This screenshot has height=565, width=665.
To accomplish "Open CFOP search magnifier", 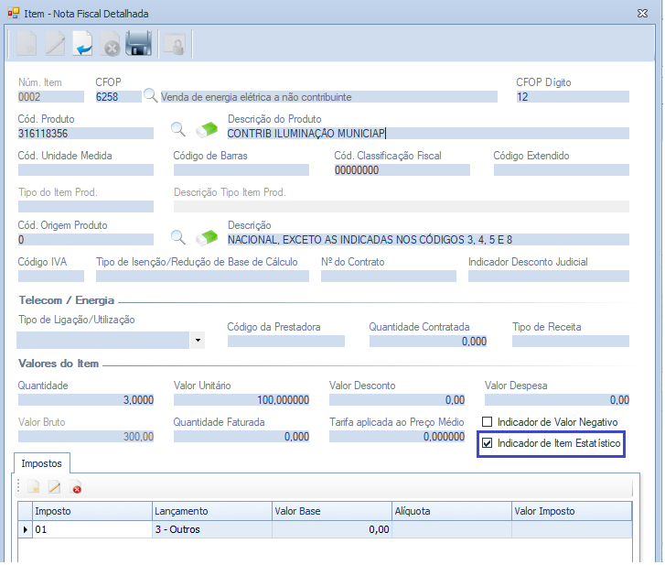I will [151, 96].
